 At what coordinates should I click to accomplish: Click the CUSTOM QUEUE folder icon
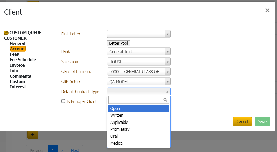(x=6, y=33)
